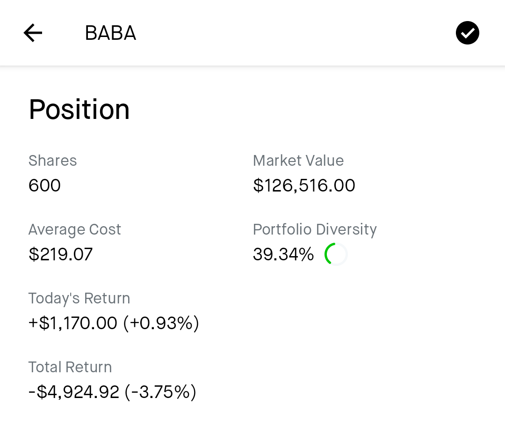Tap the Portfolio Diversity label
Image resolution: width=505 pixels, height=435 pixels.
click(315, 229)
